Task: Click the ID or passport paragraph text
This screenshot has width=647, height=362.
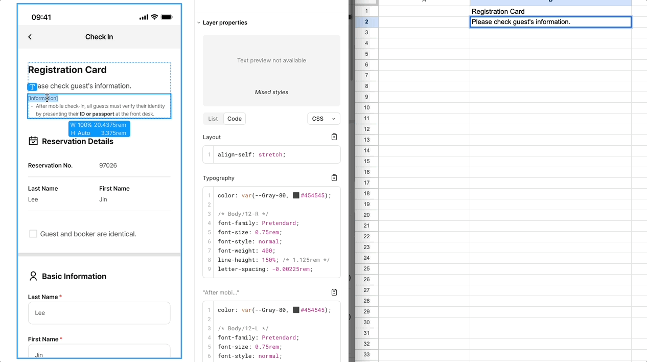Action: click(100, 110)
